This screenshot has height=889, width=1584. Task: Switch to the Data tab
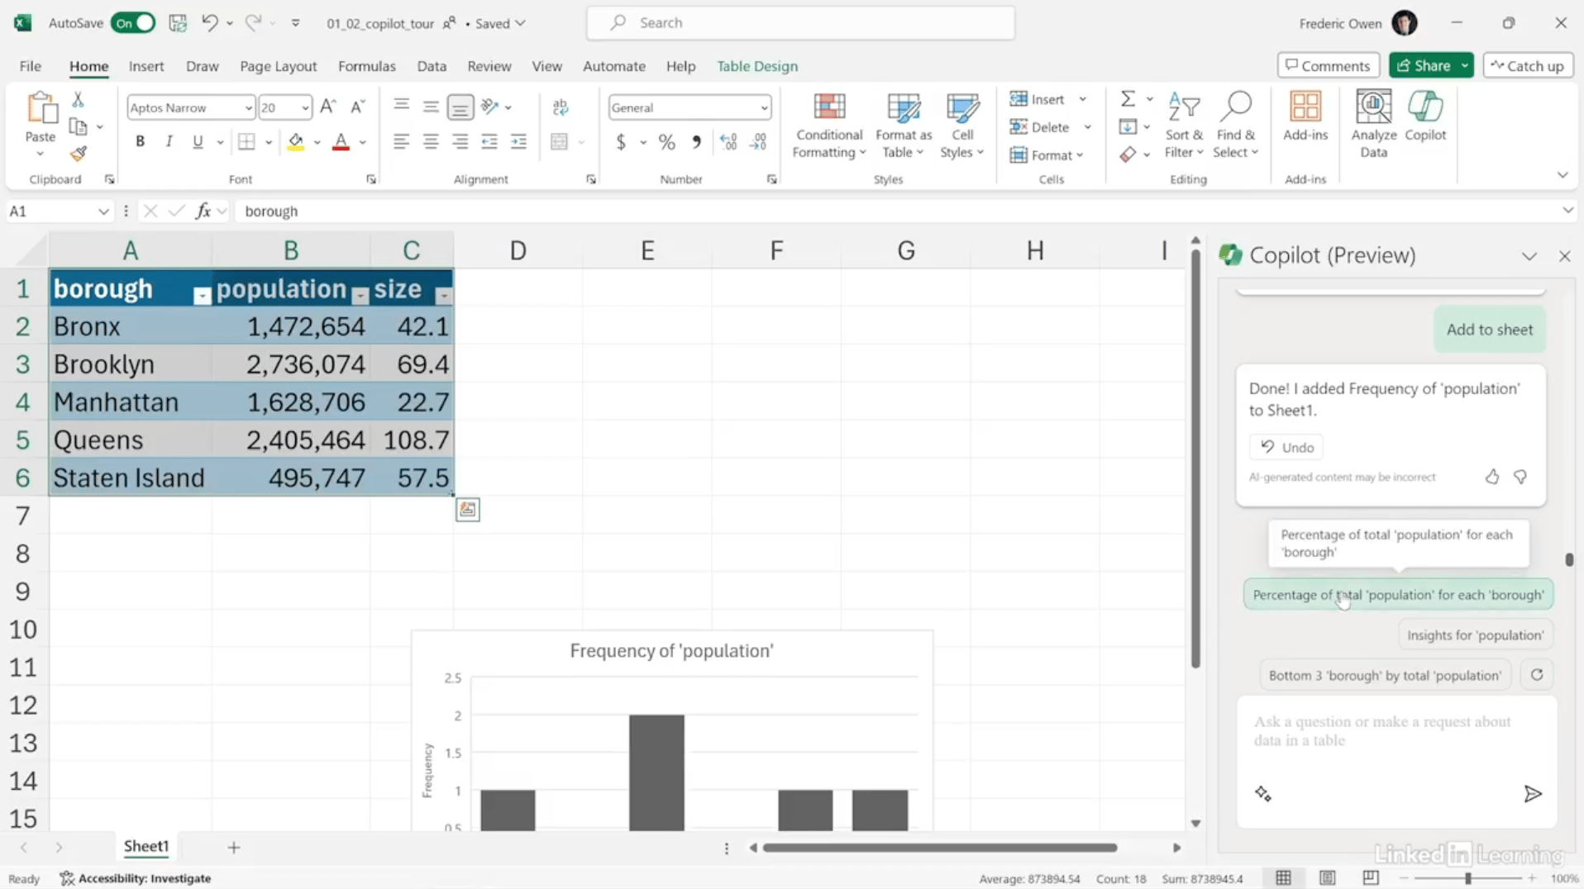432,66
